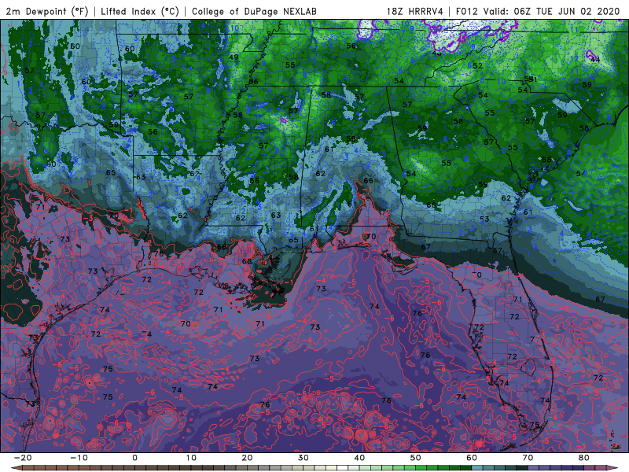
Task: Click the 50 tick label on the color bar
Action: click(x=416, y=458)
